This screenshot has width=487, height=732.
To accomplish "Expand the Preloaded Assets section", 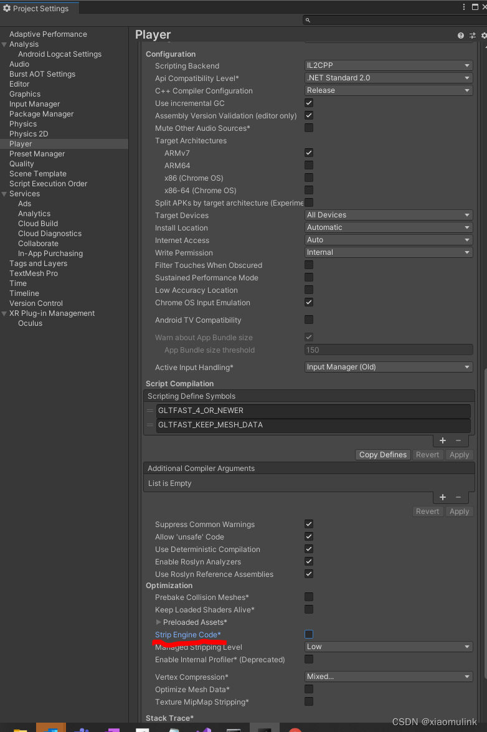I will point(158,622).
